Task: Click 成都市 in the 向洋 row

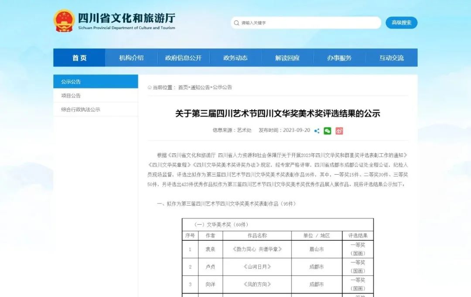Action: (317, 284)
